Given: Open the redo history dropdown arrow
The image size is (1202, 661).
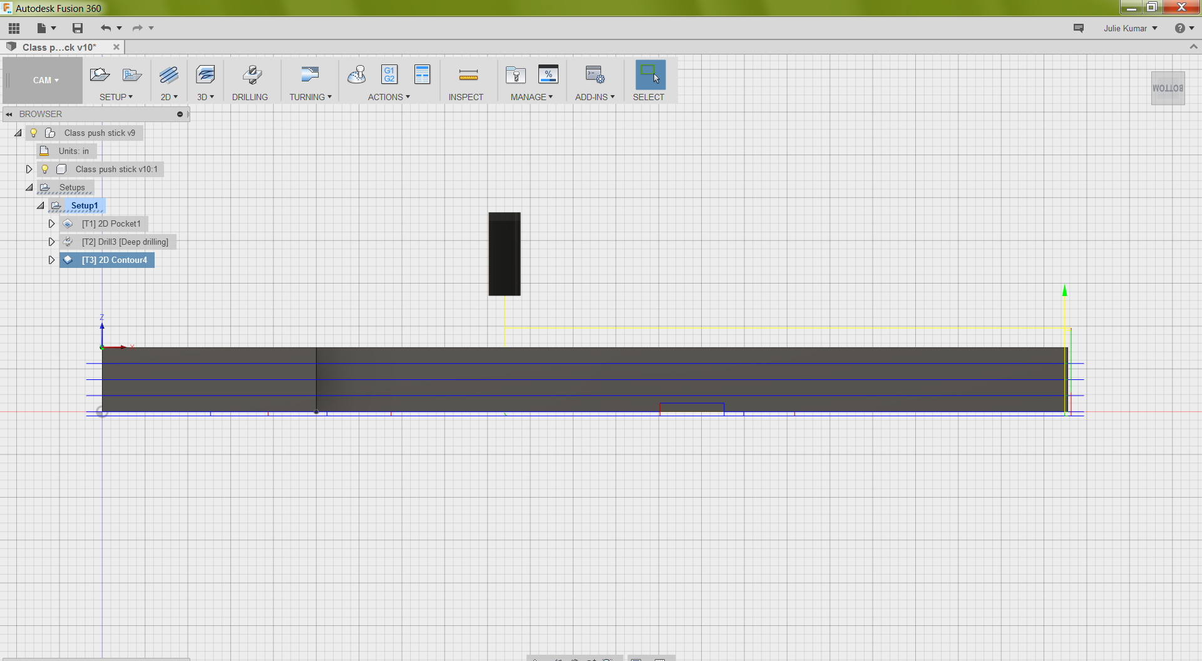Looking at the screenshot, I should pos(151,28).
